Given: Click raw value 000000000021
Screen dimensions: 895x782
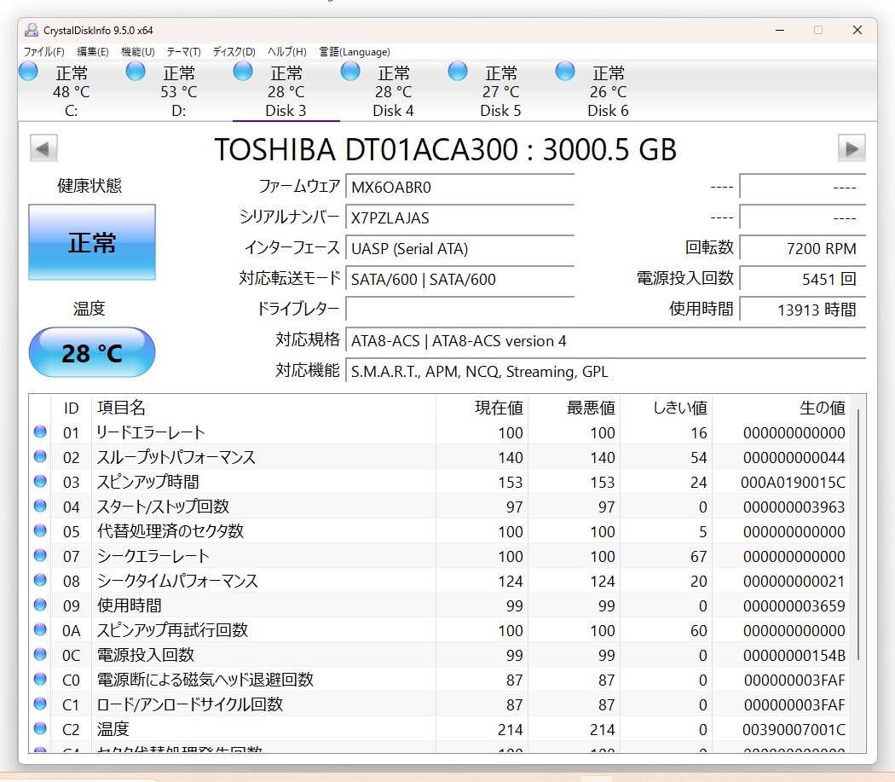Looking at the screenshot, I should (794, 581).
